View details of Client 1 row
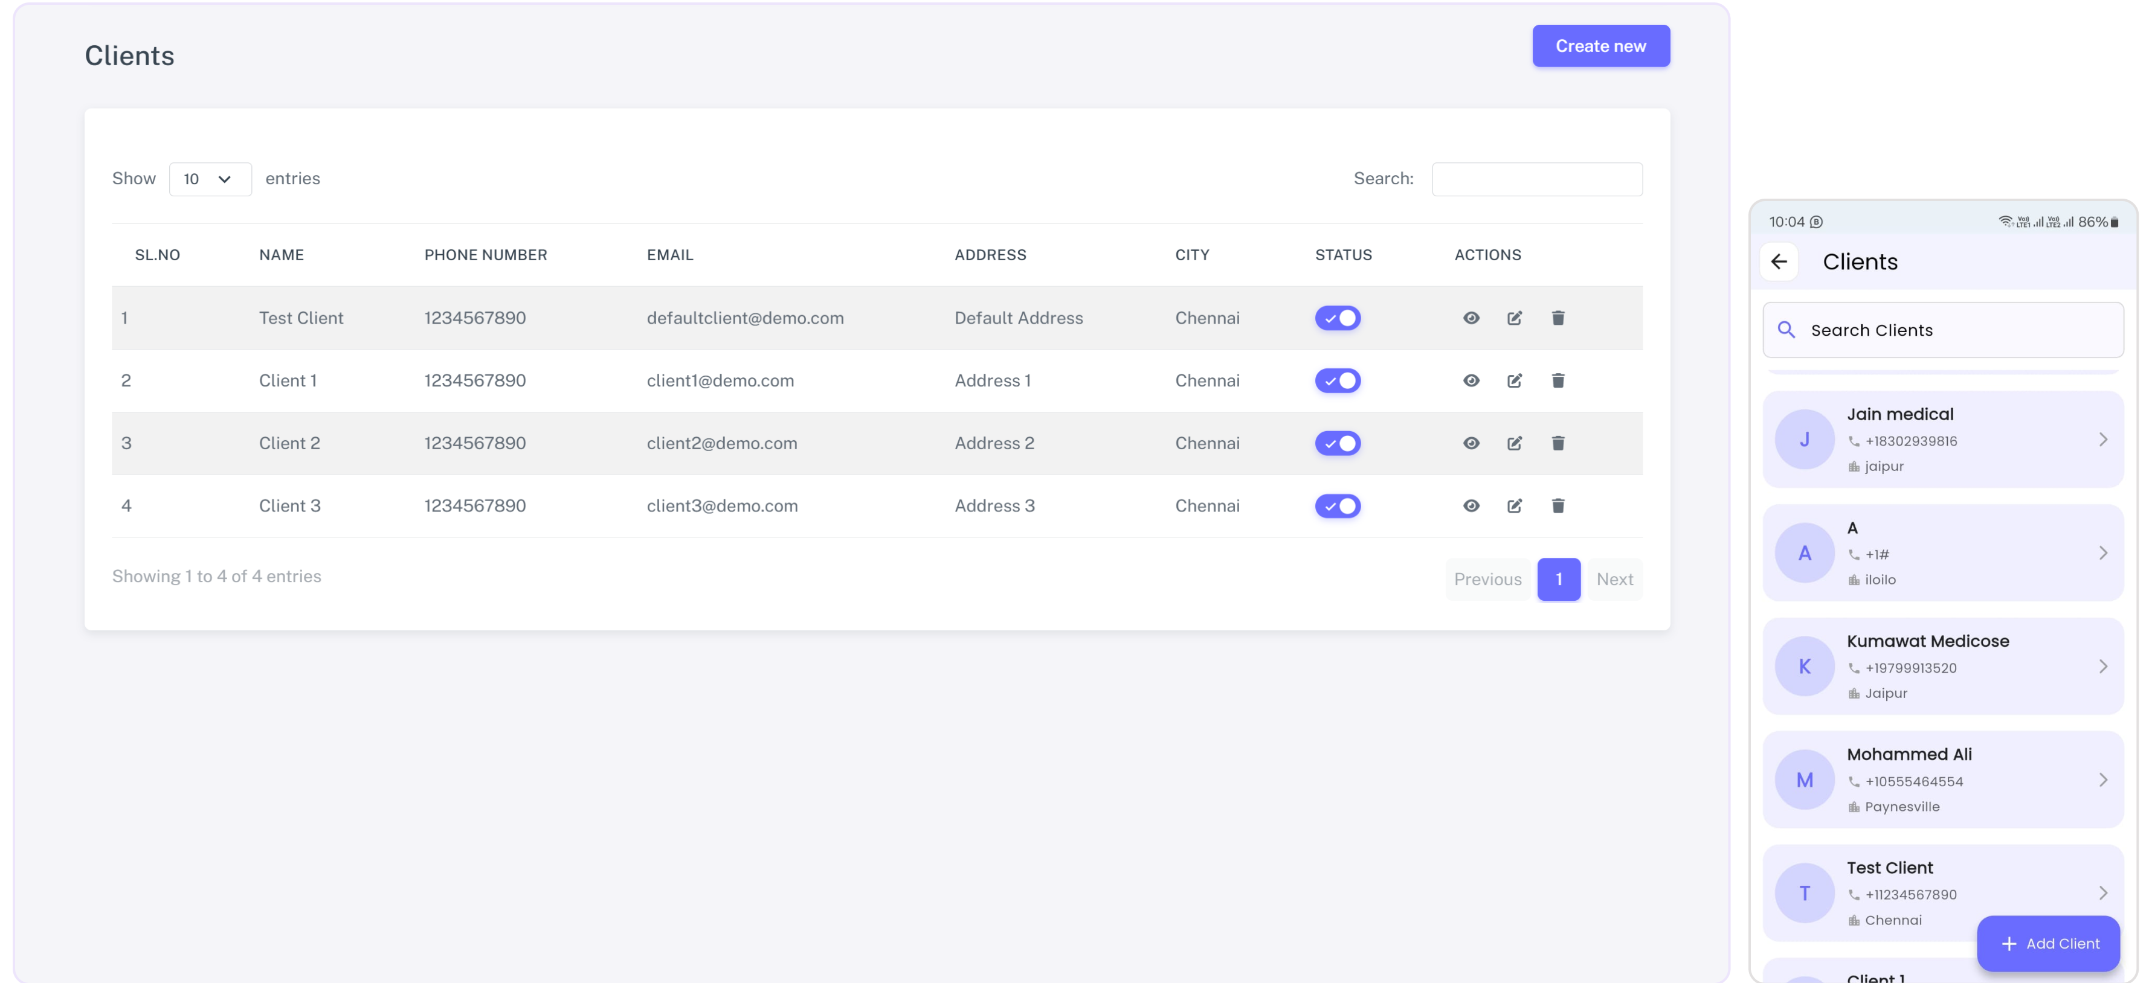Image resolution: width=2152 pixels, height=983 pixels. coord(1471,380)
